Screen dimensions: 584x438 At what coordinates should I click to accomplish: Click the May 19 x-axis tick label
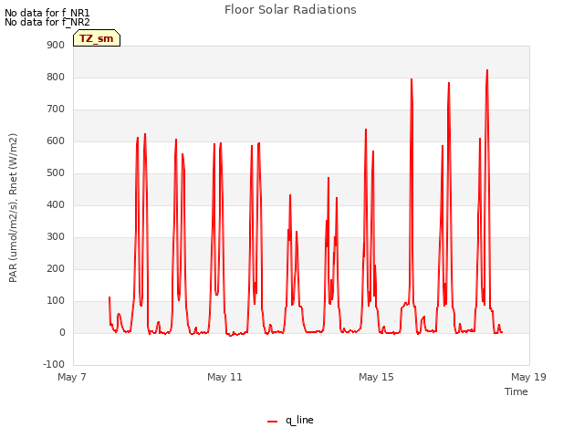[528, 377]
